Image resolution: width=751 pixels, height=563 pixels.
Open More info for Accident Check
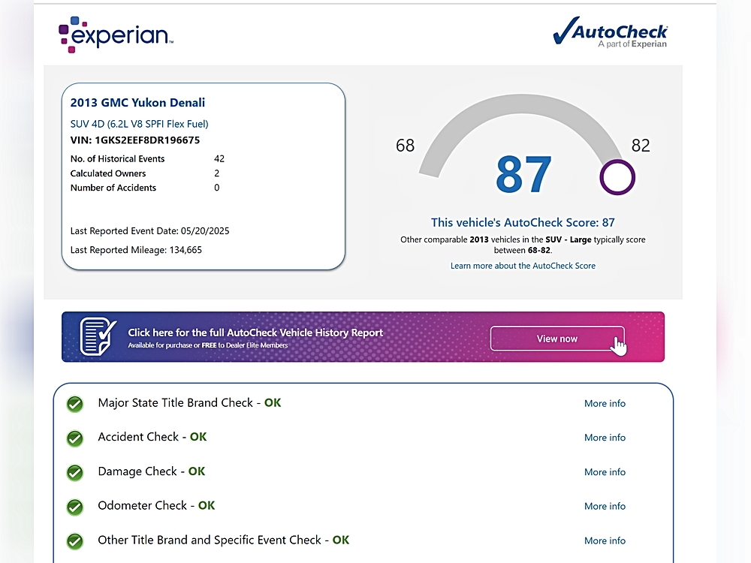pos(605,438)
